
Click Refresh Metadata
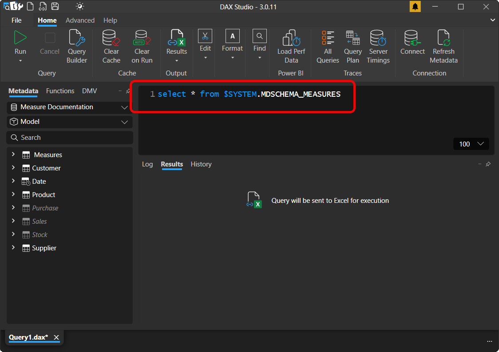pyautogui.click(x=444, y=47)
